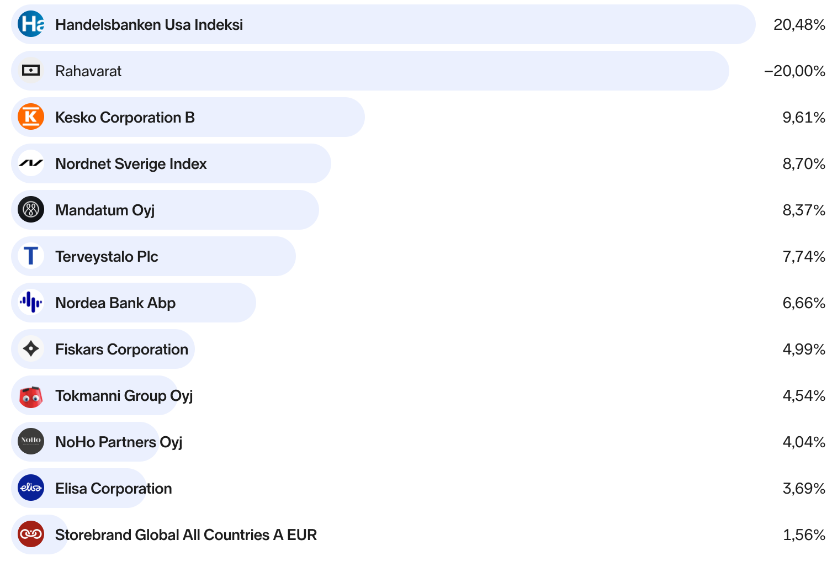This screenshot has width=827, height=561.
Task: Click the NoHo Partners dark logo
Action: point(31,442)
